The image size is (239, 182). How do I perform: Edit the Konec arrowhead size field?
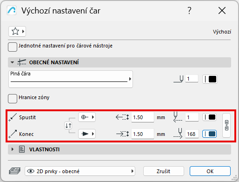[x=143, y=134]
